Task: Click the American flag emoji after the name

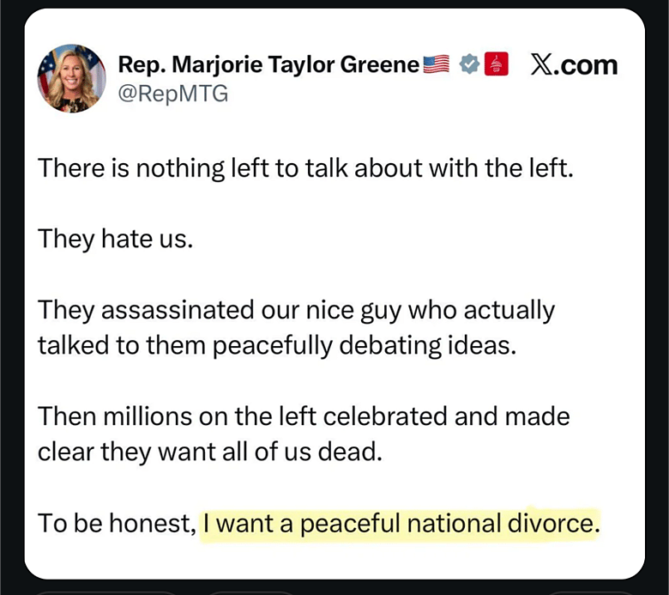Action: [x=436, y=64]
